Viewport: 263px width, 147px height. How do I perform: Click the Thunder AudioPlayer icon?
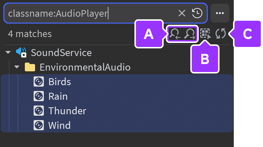[38, 111]
